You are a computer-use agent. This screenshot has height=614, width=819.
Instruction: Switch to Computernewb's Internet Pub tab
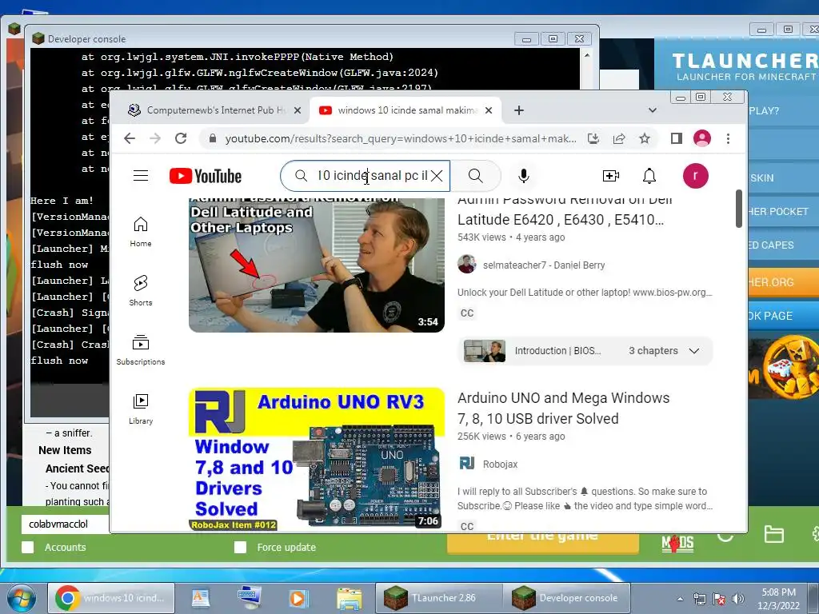coord(214,110)
